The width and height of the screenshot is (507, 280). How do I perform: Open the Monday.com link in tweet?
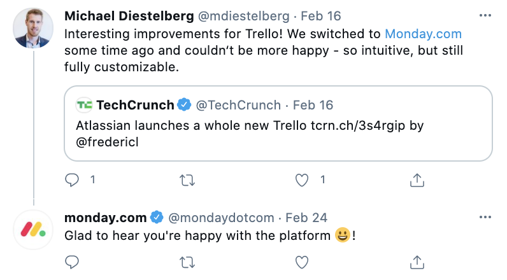pyautogui.click(x=423, y=34)
